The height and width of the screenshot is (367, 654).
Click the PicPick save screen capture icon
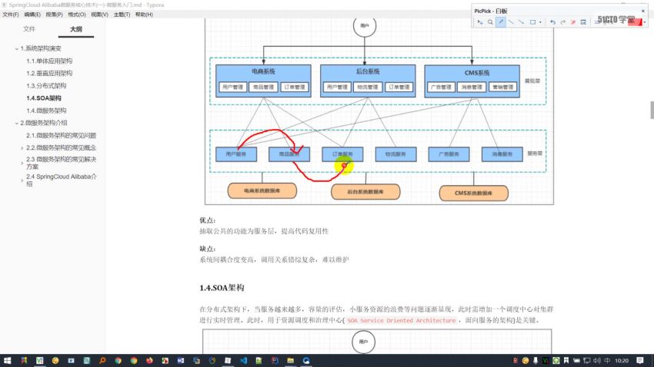(583, 22)
